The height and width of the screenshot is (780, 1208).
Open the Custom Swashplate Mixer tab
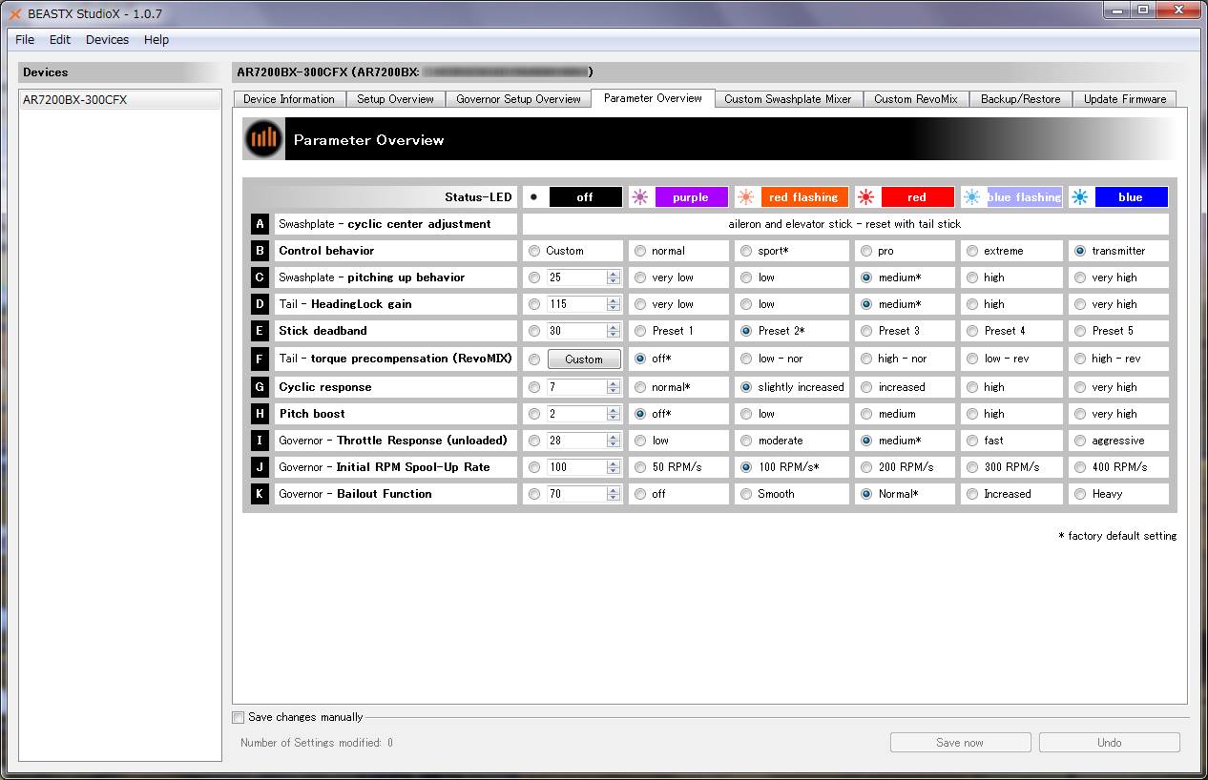(x=788, y=99)
